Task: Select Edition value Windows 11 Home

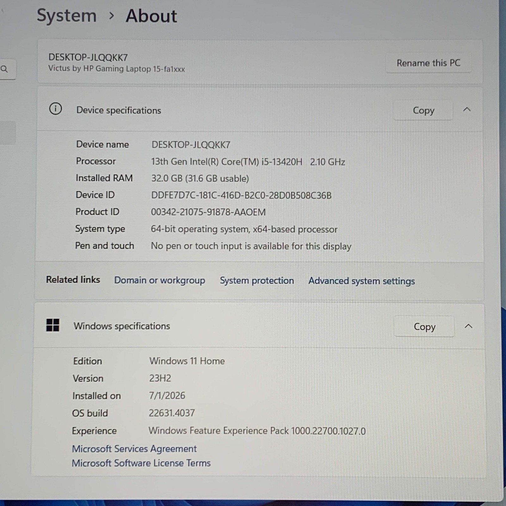Action: (187, 361)
